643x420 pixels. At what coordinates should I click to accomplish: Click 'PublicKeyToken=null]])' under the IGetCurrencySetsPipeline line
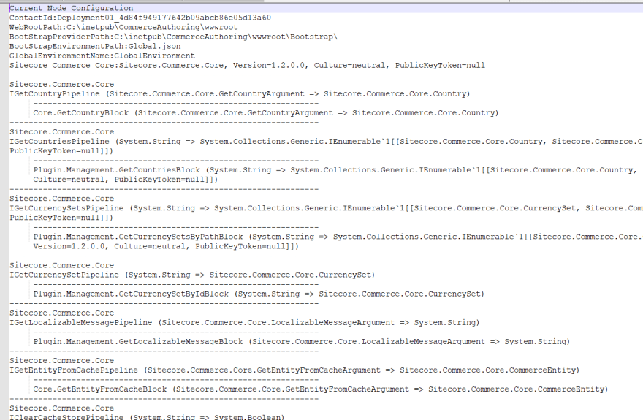(61, 218)
